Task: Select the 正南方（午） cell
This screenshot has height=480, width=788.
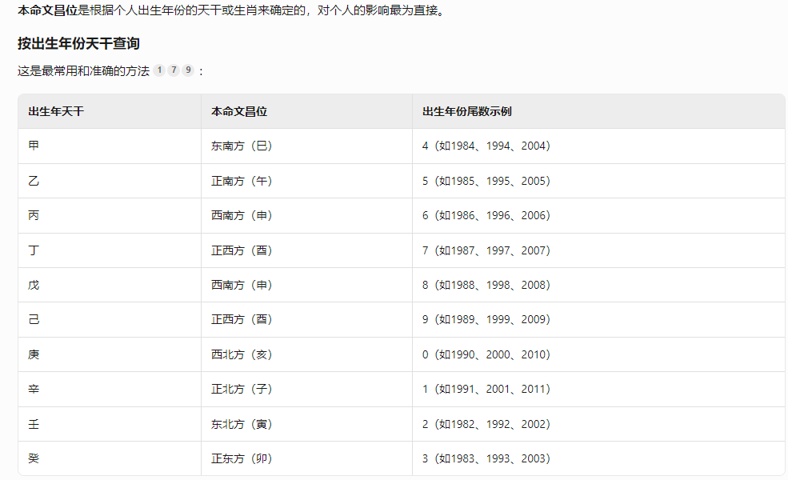Action: click(x=242, y=181)
